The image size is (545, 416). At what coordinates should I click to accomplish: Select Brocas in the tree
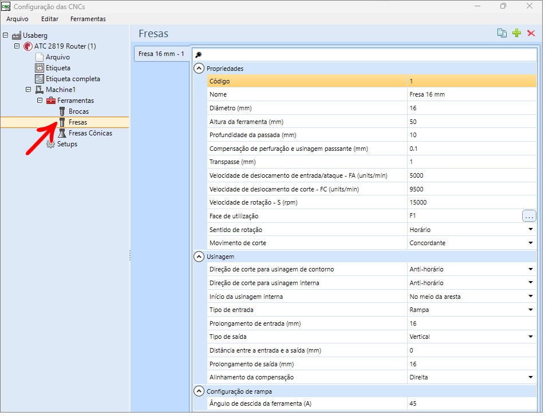[78, 111]
